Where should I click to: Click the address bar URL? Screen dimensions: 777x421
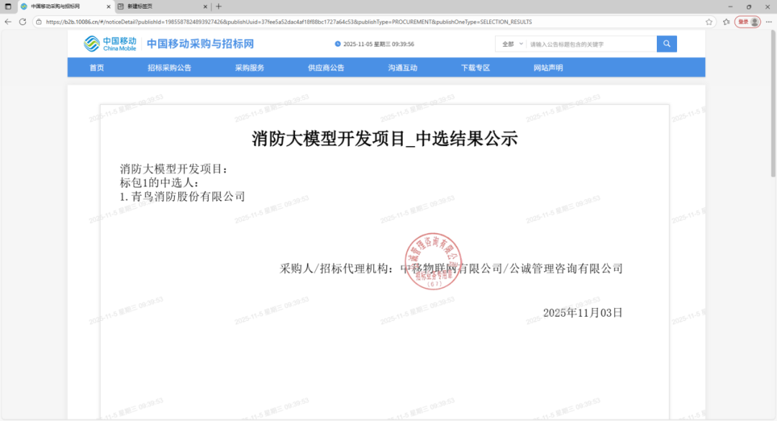click(x=289, y=22)
